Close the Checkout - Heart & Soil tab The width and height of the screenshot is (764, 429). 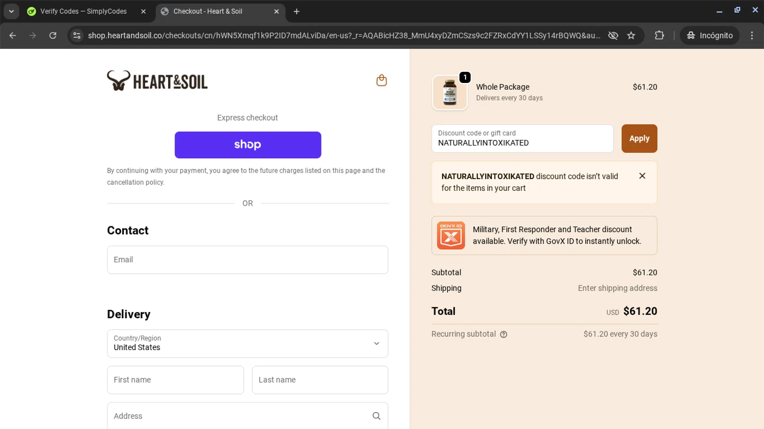click(276, 11)
